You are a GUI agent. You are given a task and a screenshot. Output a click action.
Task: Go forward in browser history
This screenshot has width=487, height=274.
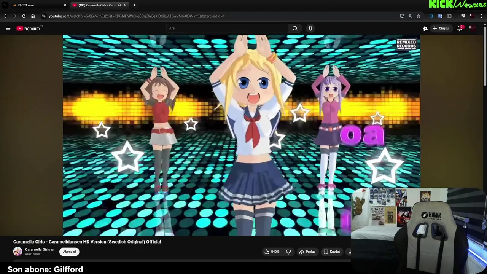tap(14, 16)
